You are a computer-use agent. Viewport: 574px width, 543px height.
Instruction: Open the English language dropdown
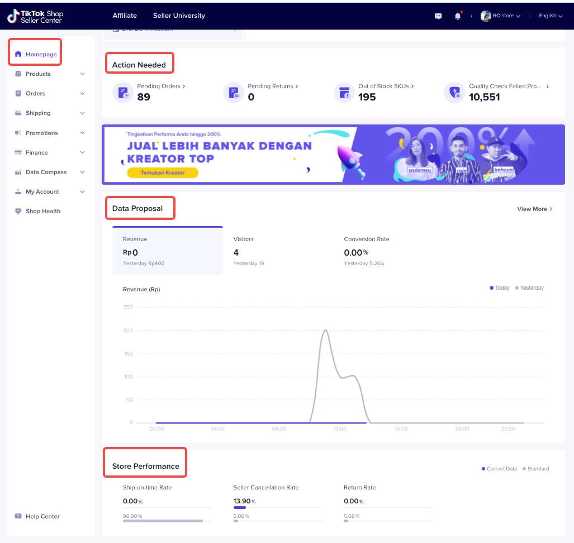[x=549, y=16]
